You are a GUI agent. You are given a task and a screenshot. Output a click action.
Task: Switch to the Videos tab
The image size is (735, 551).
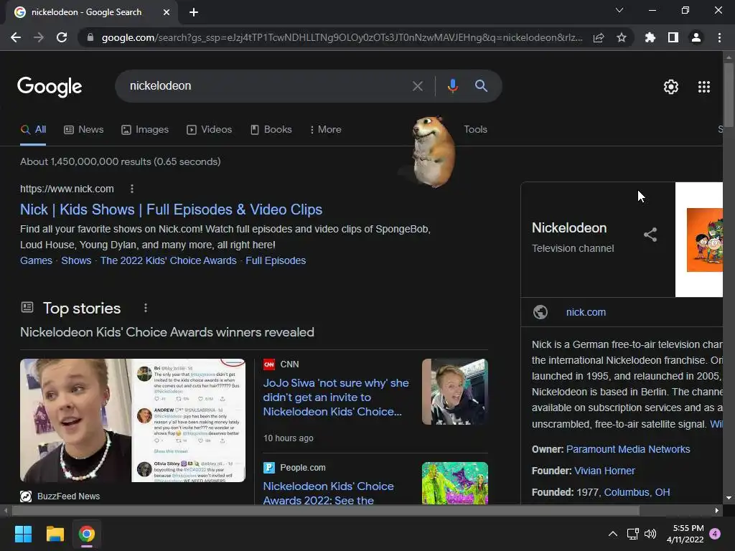click(209, 130)
